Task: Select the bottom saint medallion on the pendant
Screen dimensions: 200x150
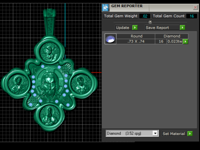Action: [50, 115]
